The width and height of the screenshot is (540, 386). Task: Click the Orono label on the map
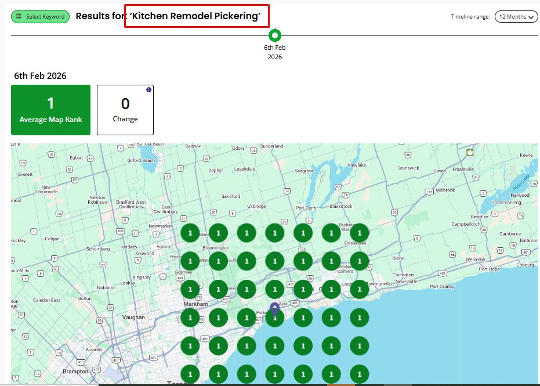[398, 258]
